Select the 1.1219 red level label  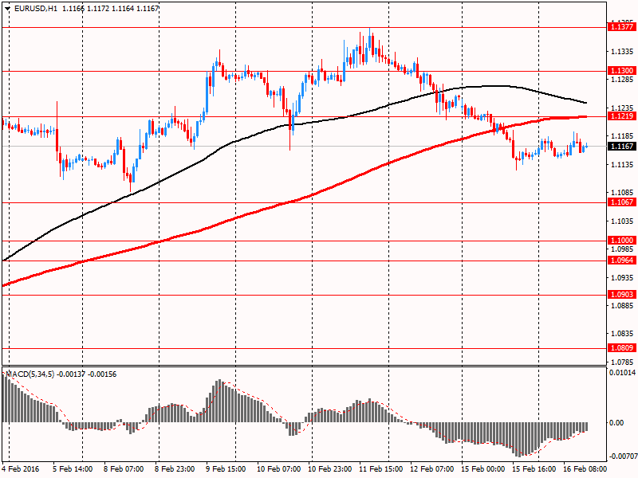[x=622, y=116]
